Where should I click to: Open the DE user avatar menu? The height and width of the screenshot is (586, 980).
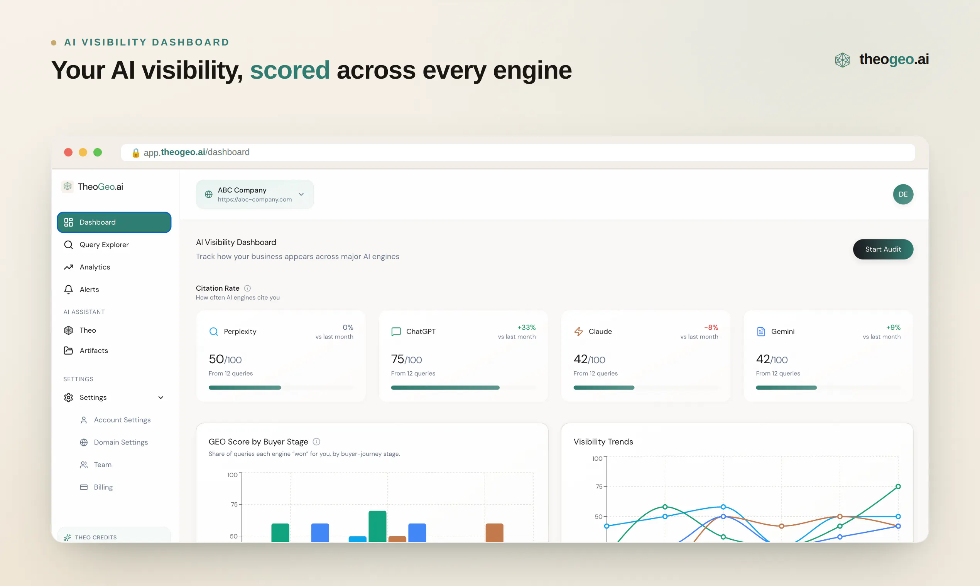[903, 194]
